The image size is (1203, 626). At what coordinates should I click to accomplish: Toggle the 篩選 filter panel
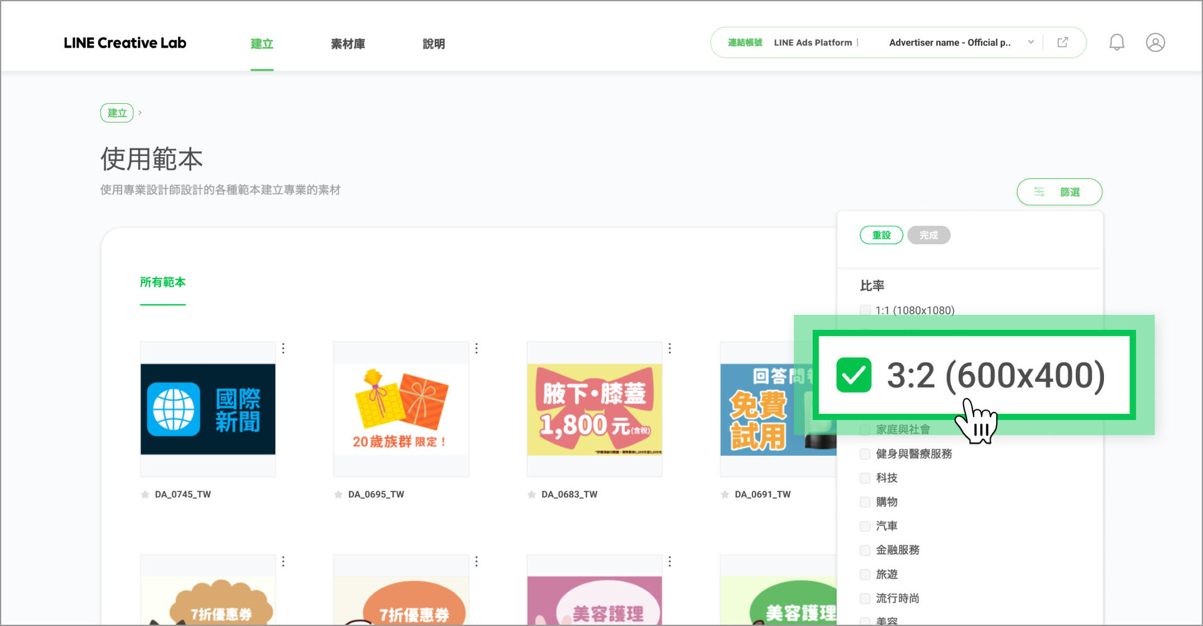[1059, 192]
